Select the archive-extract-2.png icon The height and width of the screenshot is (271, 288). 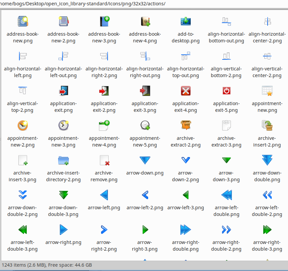coord(185,125)
